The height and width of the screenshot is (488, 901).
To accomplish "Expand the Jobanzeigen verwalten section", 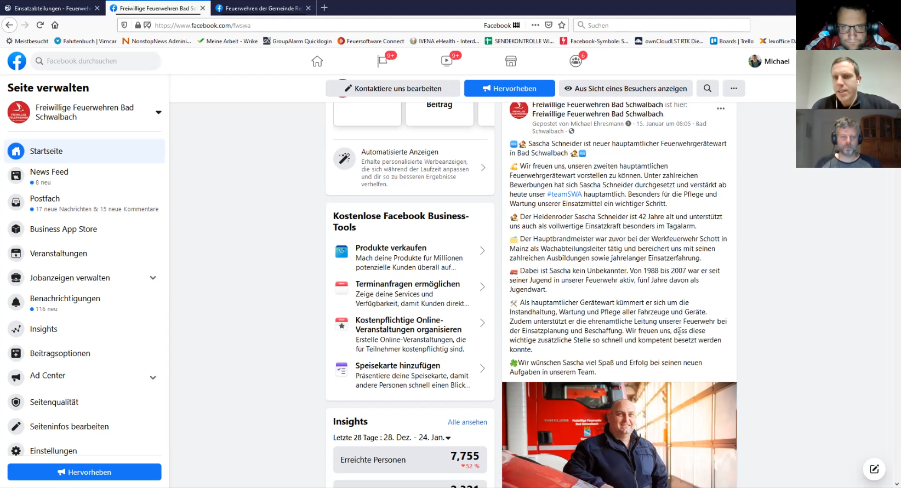I will pyautogui.click(x=153, y=278).
